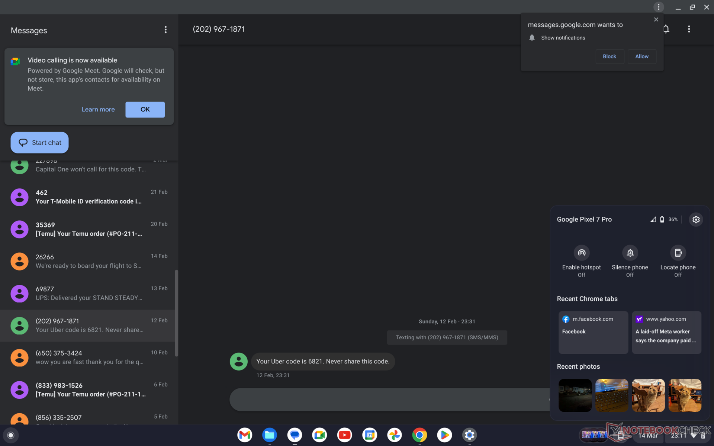Open recent Facebook Chrome tab
Image resolution: width=714 pixels, height=446 pixels.
(593, 332)
